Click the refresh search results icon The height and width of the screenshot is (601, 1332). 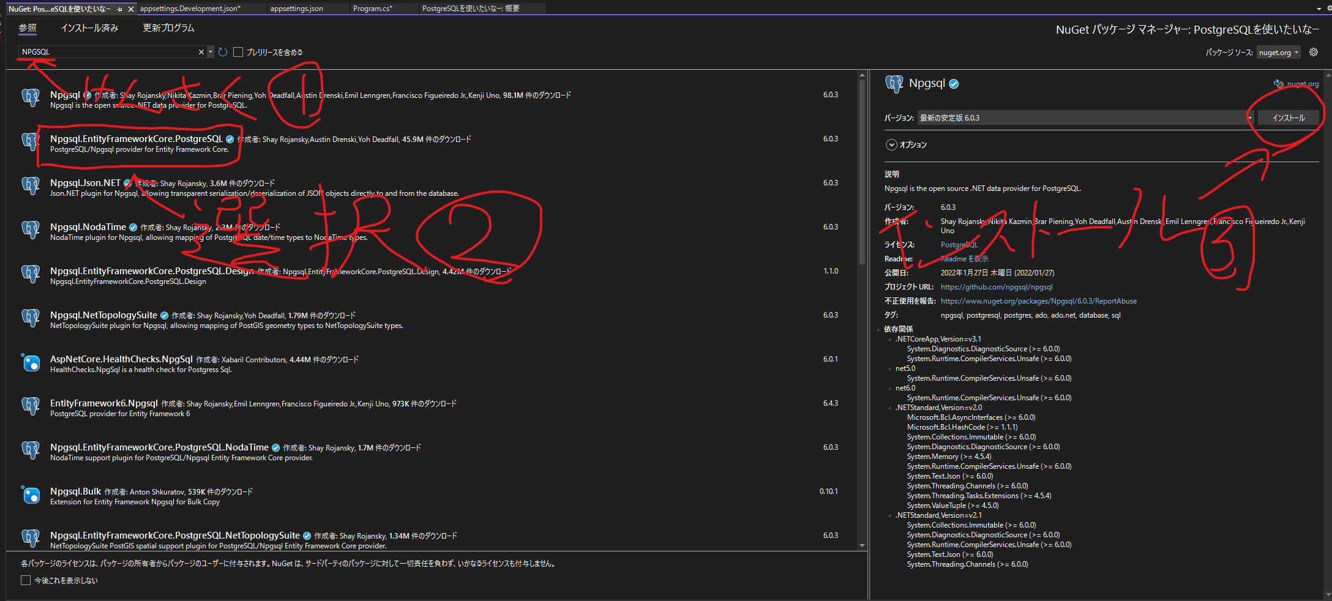click(x=222, y=52)
